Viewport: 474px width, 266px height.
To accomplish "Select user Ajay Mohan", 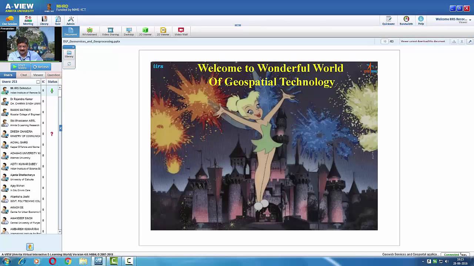I will pos(20,188).
